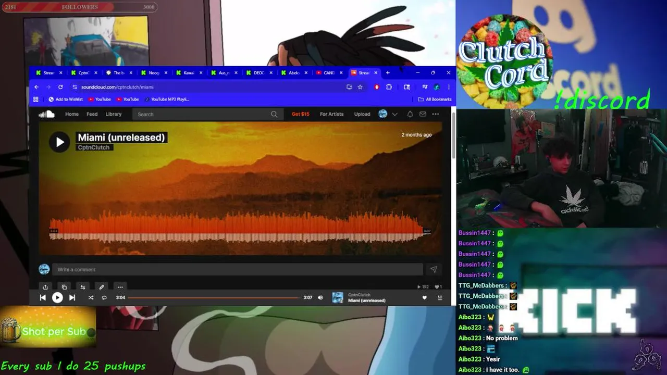
Task: Open SoundCloud notifications bell
Action: 410,114
